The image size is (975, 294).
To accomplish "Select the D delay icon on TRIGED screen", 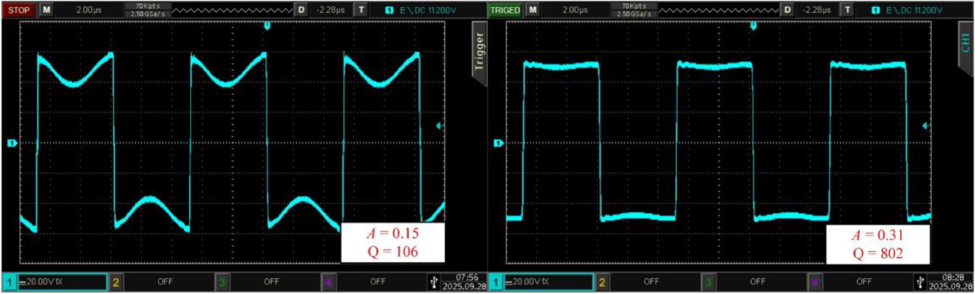I will pyautogui.click(x=787, y=10).
